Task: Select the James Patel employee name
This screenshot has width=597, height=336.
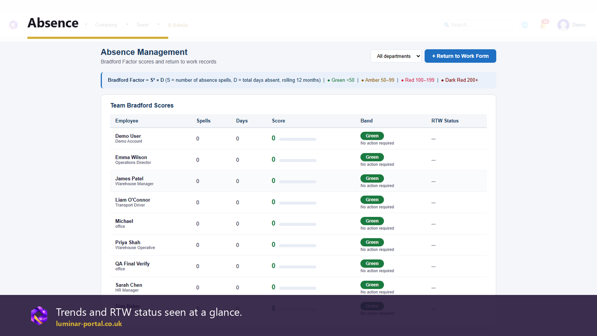Action: coord(129,179)
